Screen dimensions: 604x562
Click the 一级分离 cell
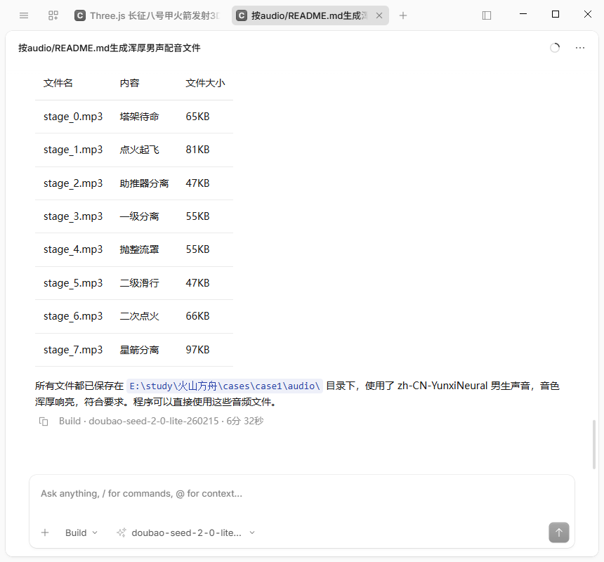point(139,216)
